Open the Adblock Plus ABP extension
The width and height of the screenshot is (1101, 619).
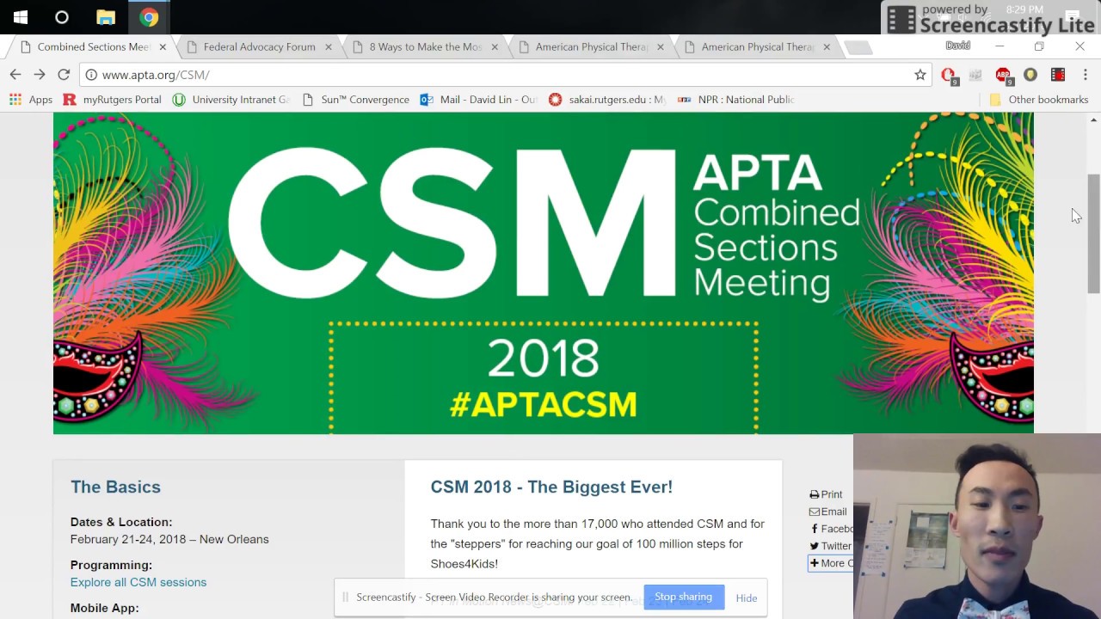(x=1003, y=76)
